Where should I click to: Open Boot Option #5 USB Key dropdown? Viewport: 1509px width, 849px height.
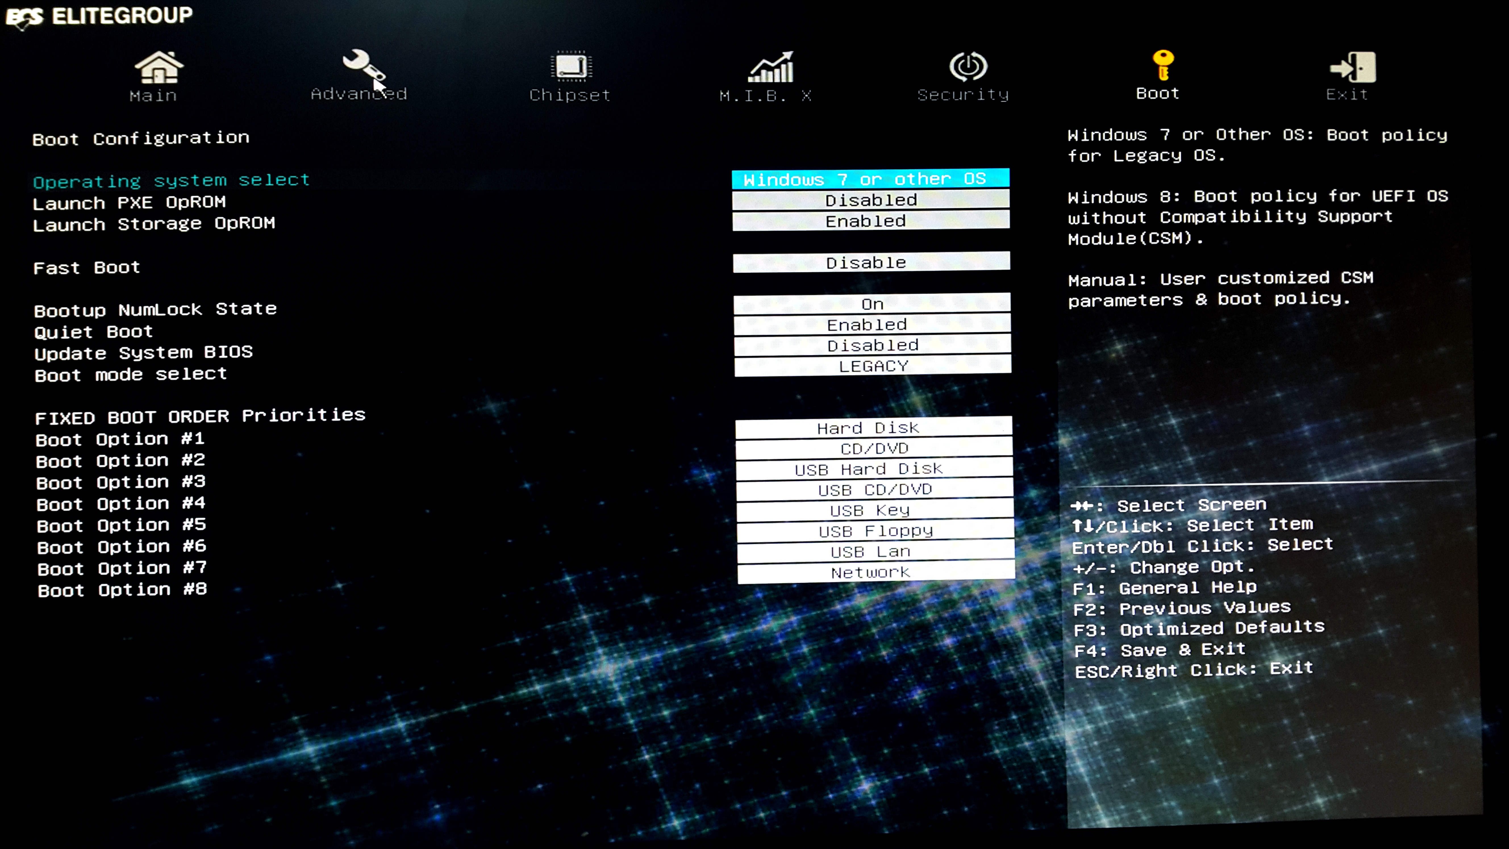tap(875, 510)
